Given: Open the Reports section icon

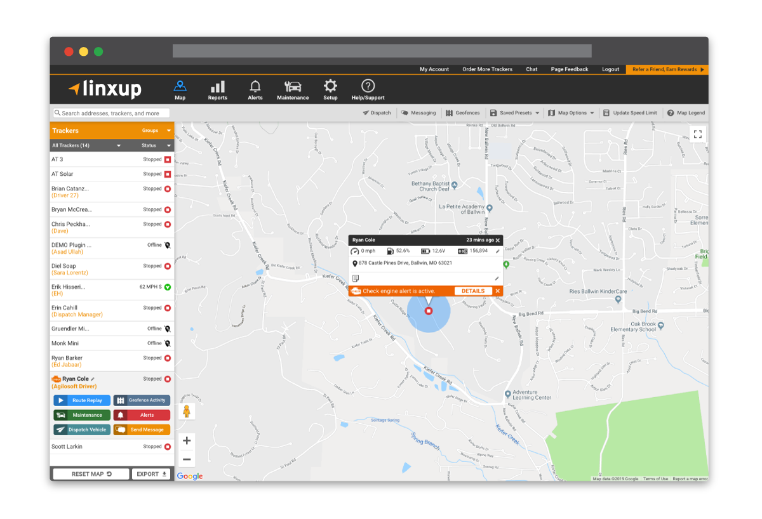Looking at the screenshot, I should coord(217,86).
